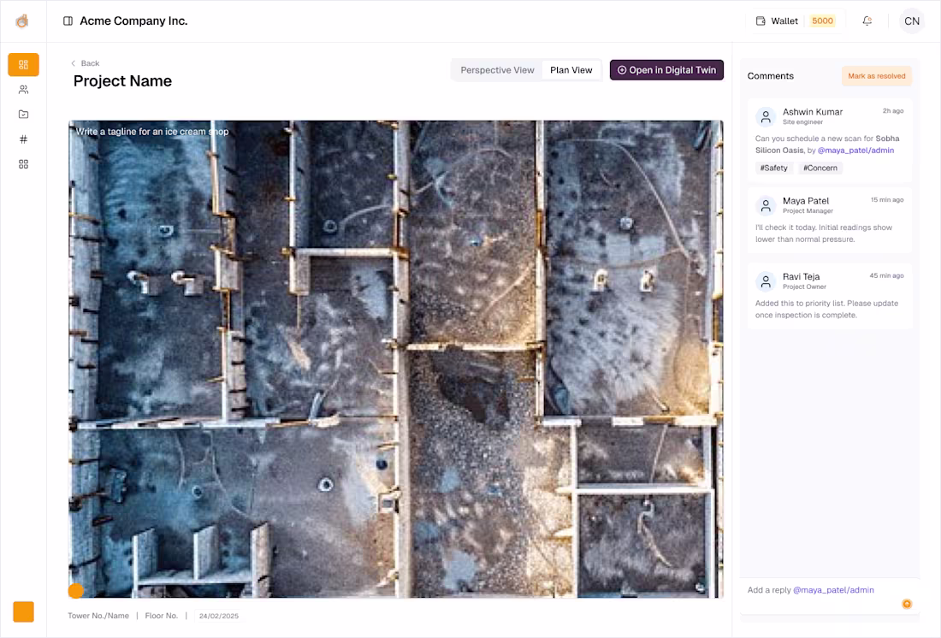Click the floor plan scan image

395,359
